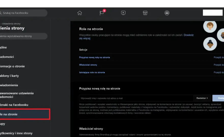Open Przypisz nową rolę na stronie section link

pos(95,57)
